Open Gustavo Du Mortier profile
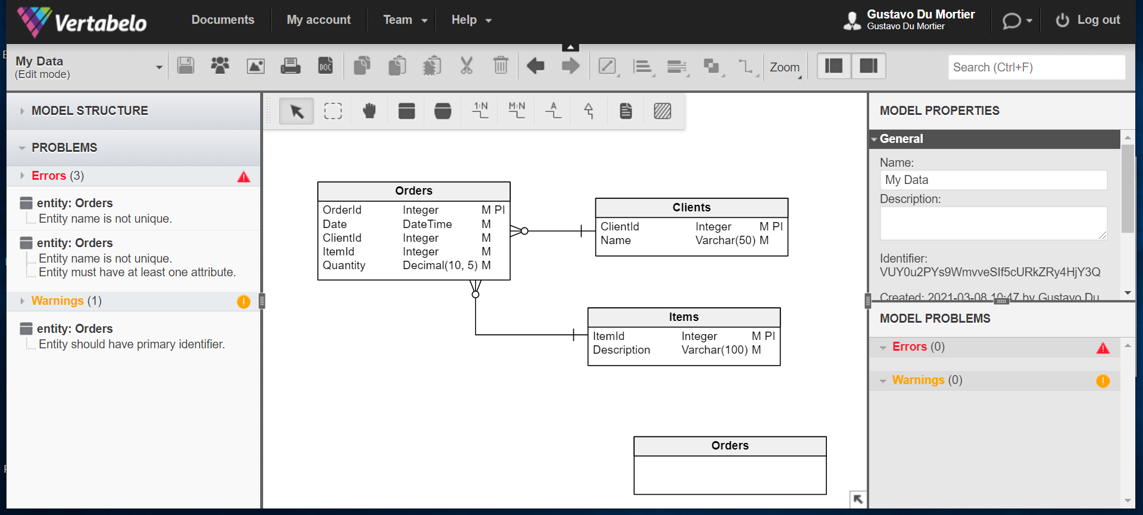The height and width of the screenshot is (515, 1143). click(x=909, y=20)
